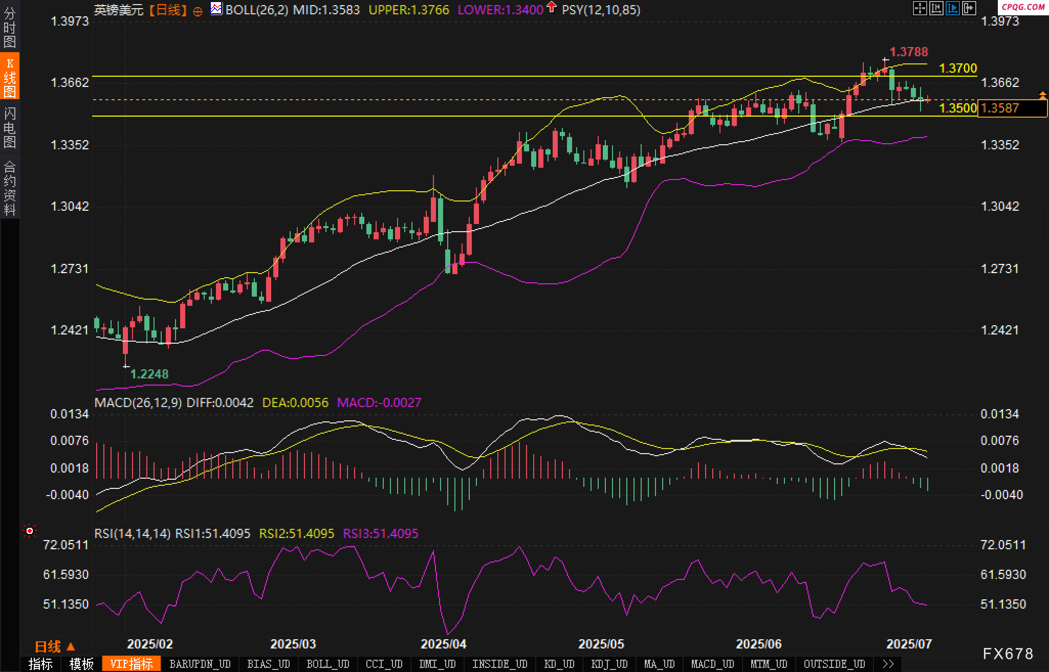
Task: Open the 模板 template menu
Action: 81,664
